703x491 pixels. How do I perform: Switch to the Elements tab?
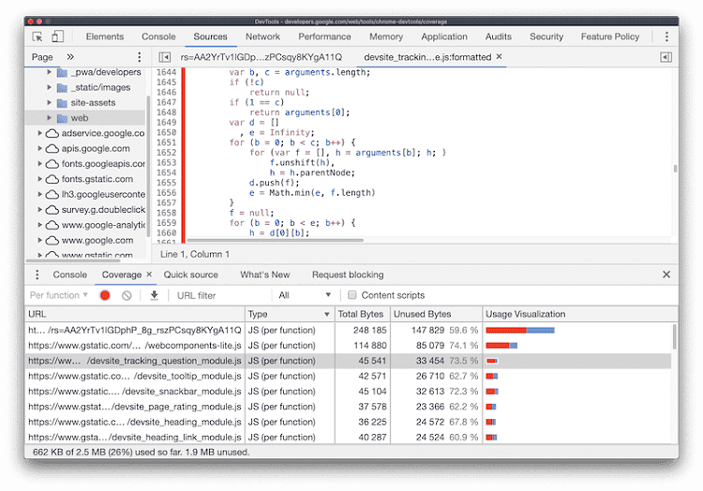(104, 37)
